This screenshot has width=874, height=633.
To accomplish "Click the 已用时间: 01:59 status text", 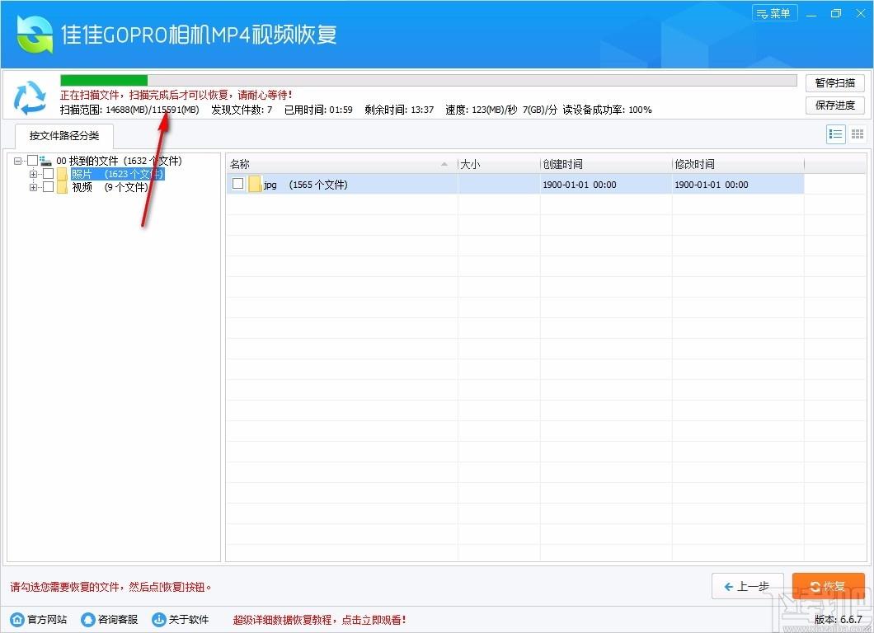I will coord(318,110).
